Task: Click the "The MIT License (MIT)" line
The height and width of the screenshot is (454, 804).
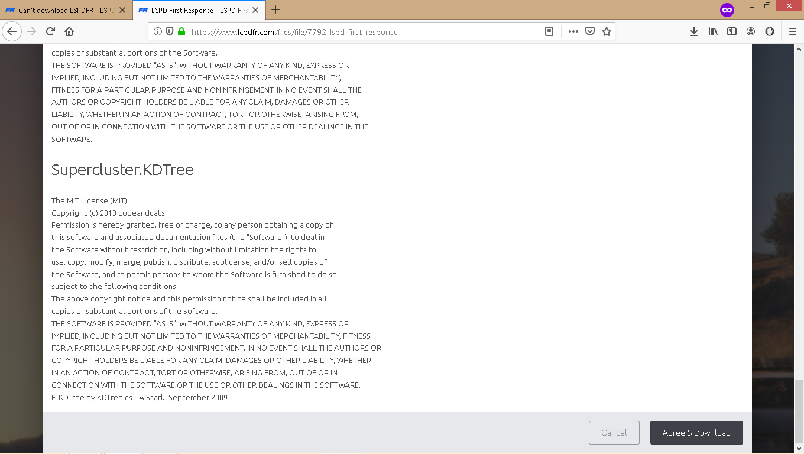Action: point(89,200)
